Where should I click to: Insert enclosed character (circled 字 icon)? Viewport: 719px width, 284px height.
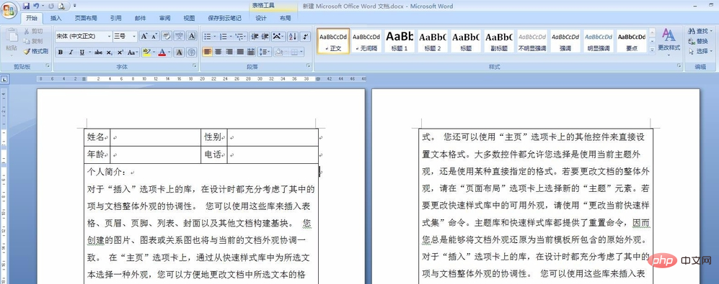pos(192,52)
